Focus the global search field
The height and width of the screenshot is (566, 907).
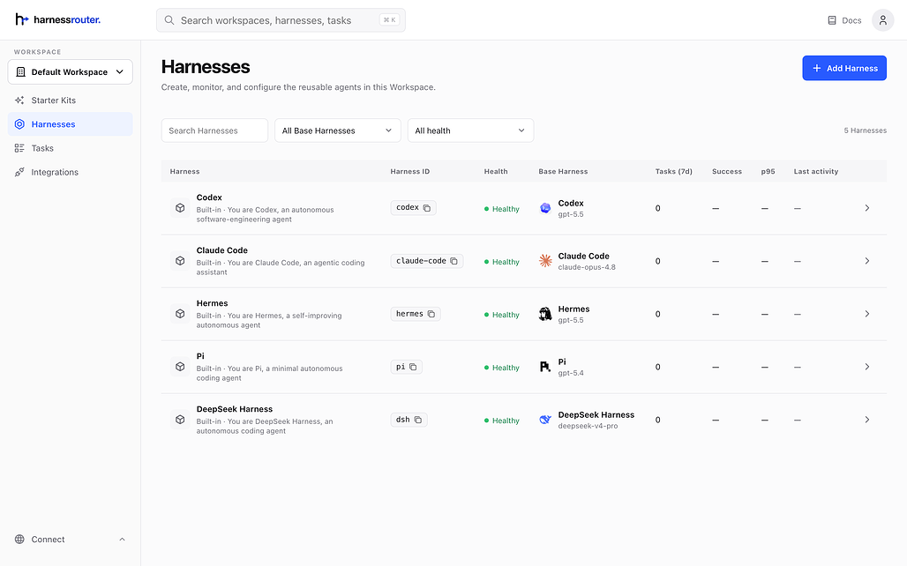click(x=281, y=20)
